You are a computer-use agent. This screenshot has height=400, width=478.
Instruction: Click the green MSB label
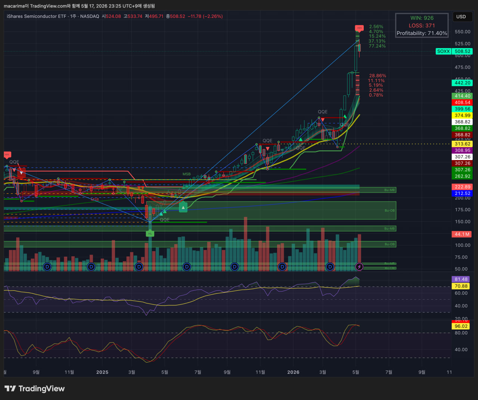click(186, 174)
